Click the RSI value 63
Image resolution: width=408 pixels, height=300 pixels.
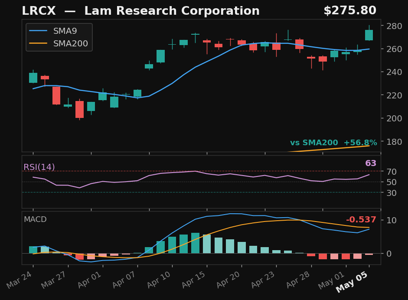pos(371,163)
